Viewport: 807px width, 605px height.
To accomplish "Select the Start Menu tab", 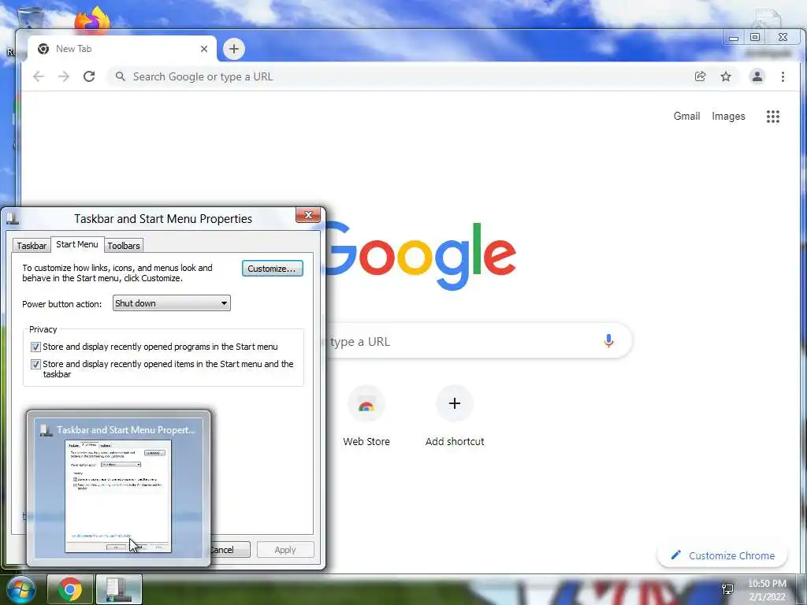I will [x=77, y=244].
